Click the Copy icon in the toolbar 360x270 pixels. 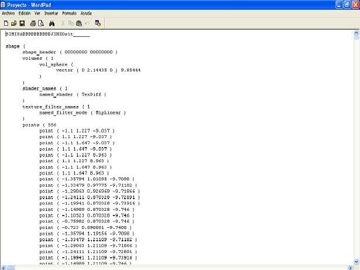tap(71, 23)
